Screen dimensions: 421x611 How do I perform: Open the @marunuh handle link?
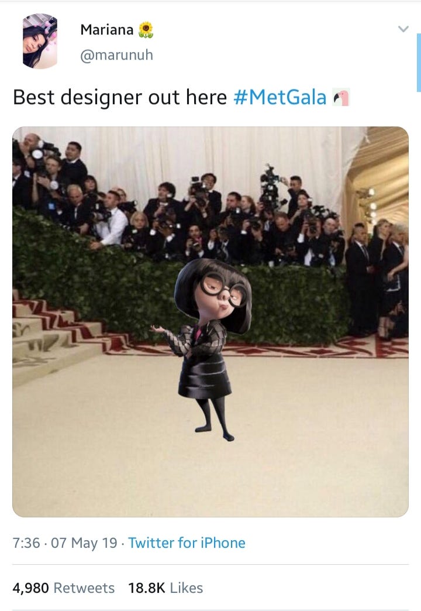pyautogui.click(x=116, y=55)
